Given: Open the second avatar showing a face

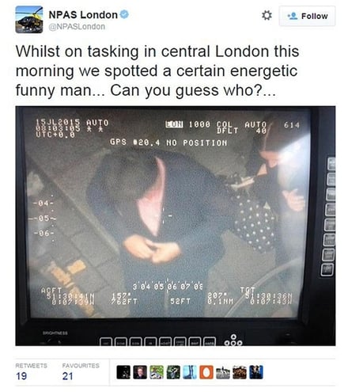Looking at the screenshot, I should 140,372.
